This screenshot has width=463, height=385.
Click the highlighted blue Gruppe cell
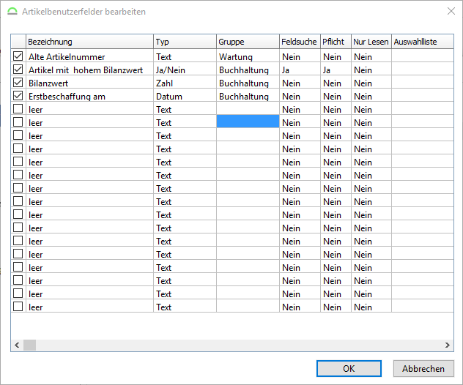248,122
